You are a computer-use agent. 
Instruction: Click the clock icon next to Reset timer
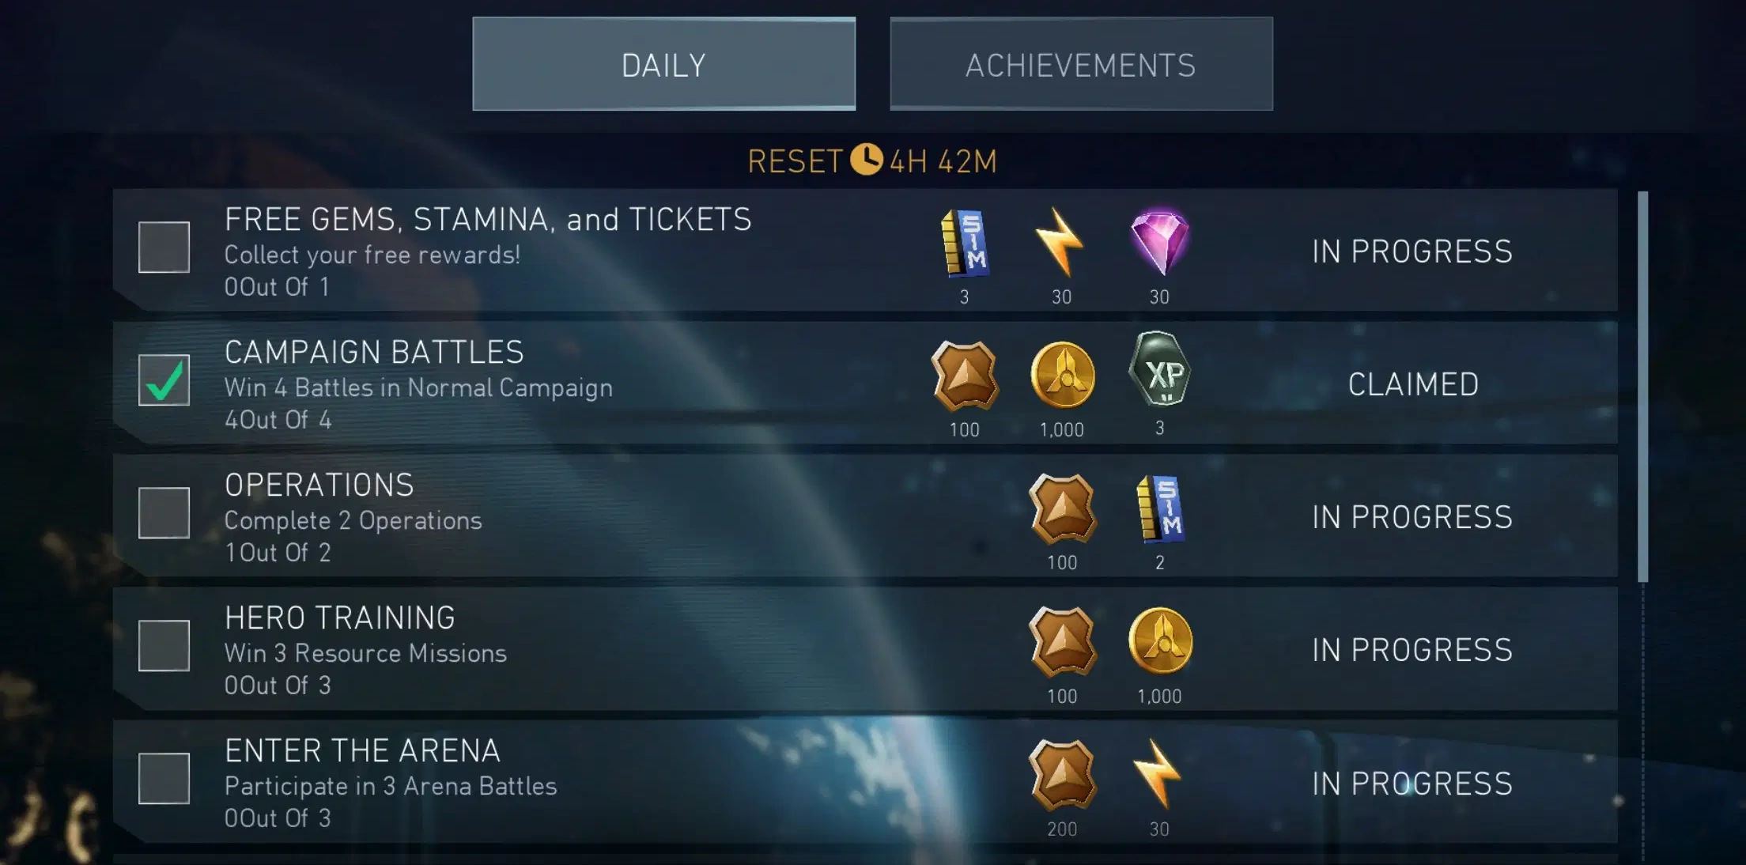[866, 159]
